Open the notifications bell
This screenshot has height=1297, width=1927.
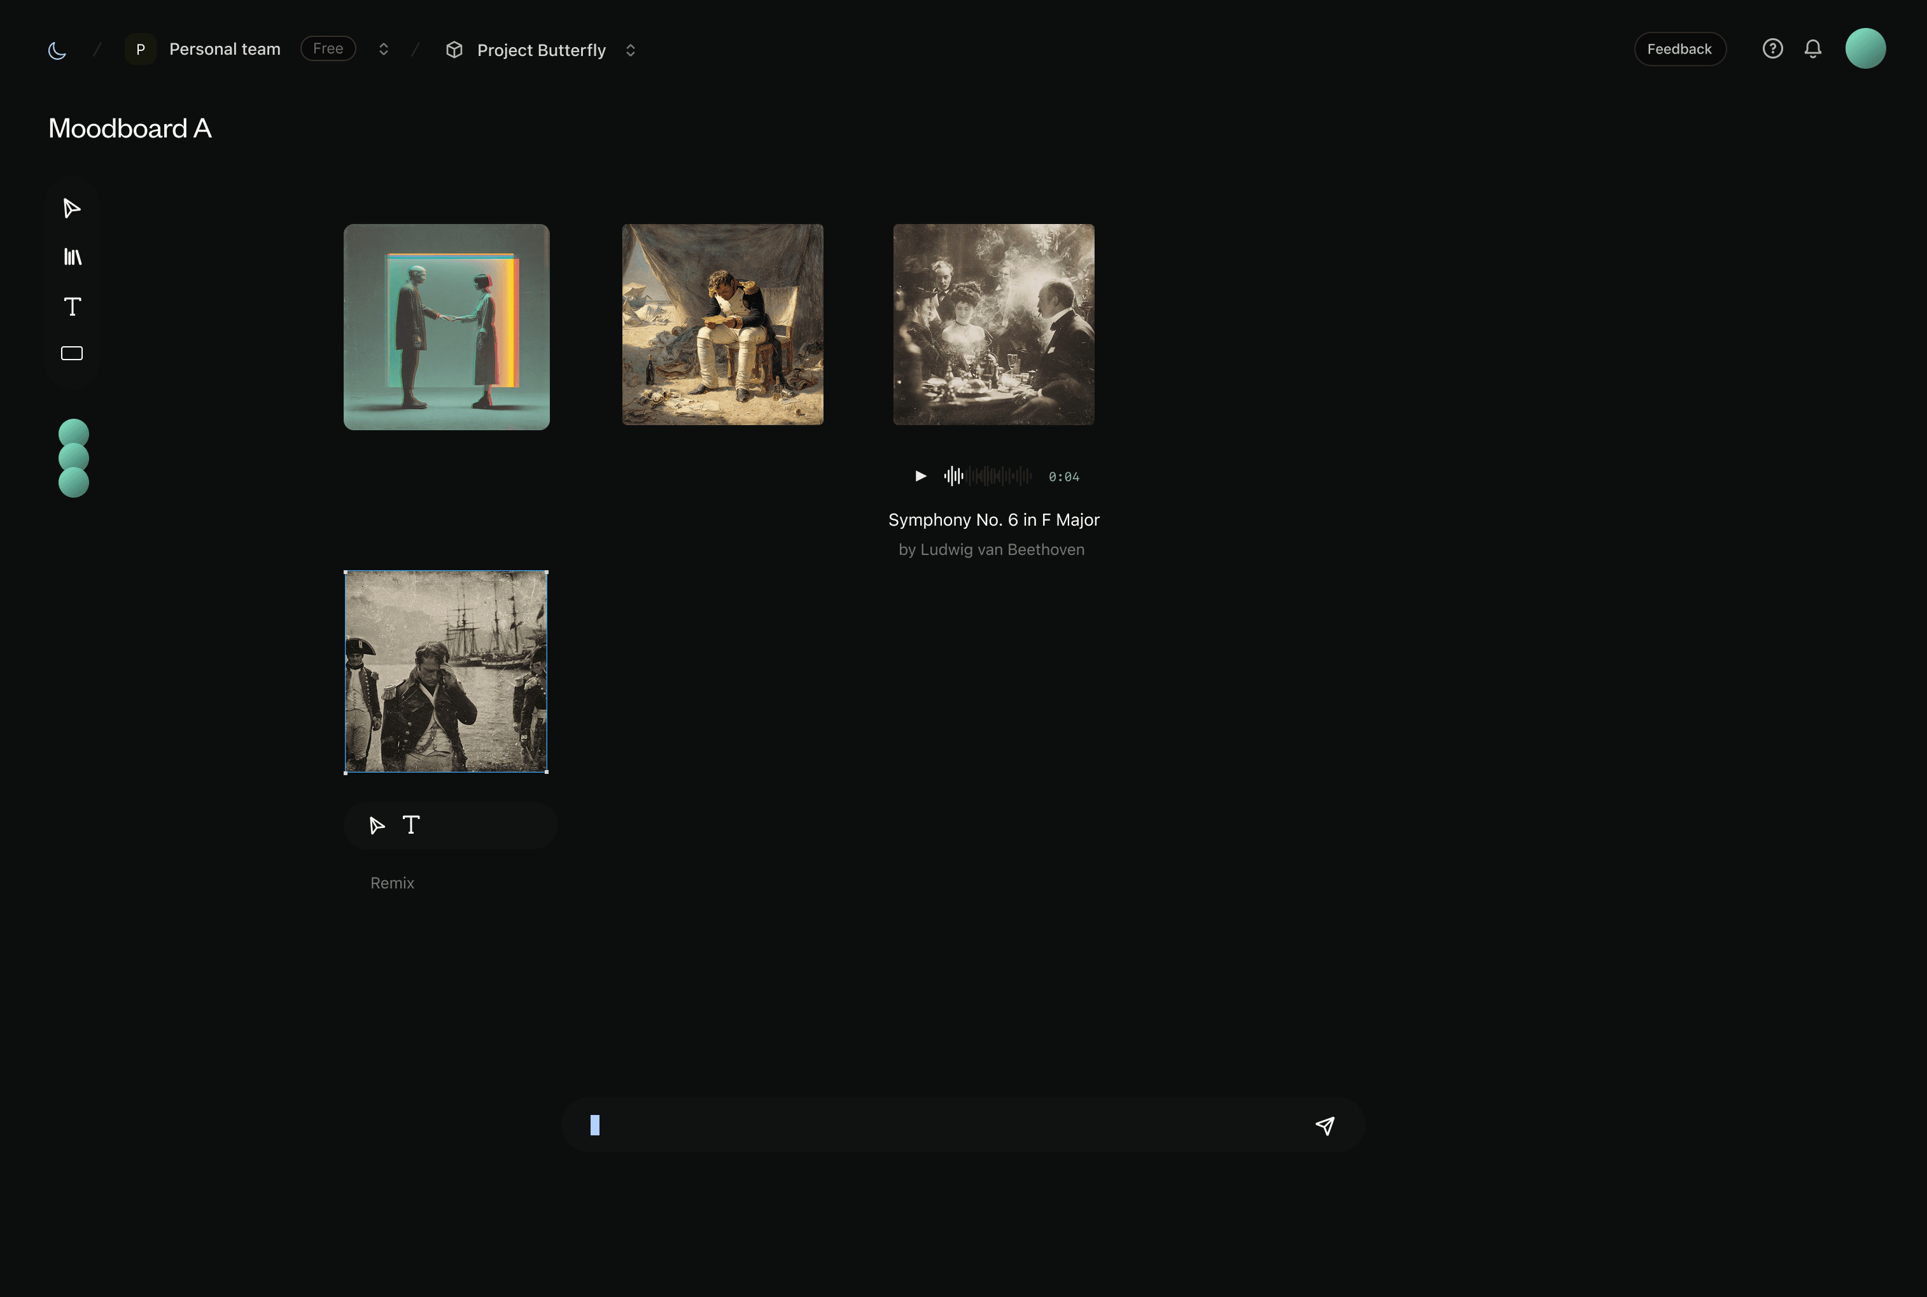coord(1813,49)
